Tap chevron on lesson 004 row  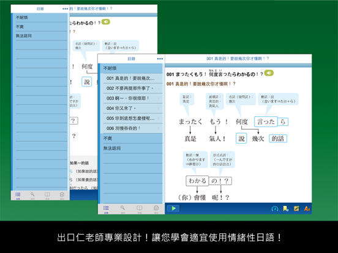click(159, 108)
